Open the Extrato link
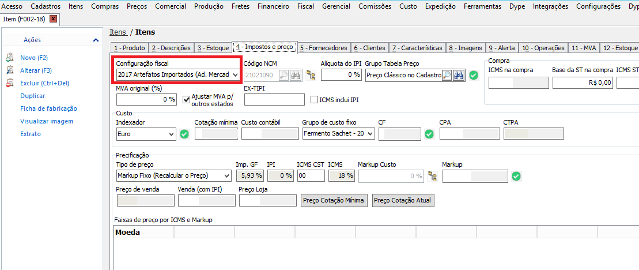This screenshot has height=270, width=639. pos(30,134)
